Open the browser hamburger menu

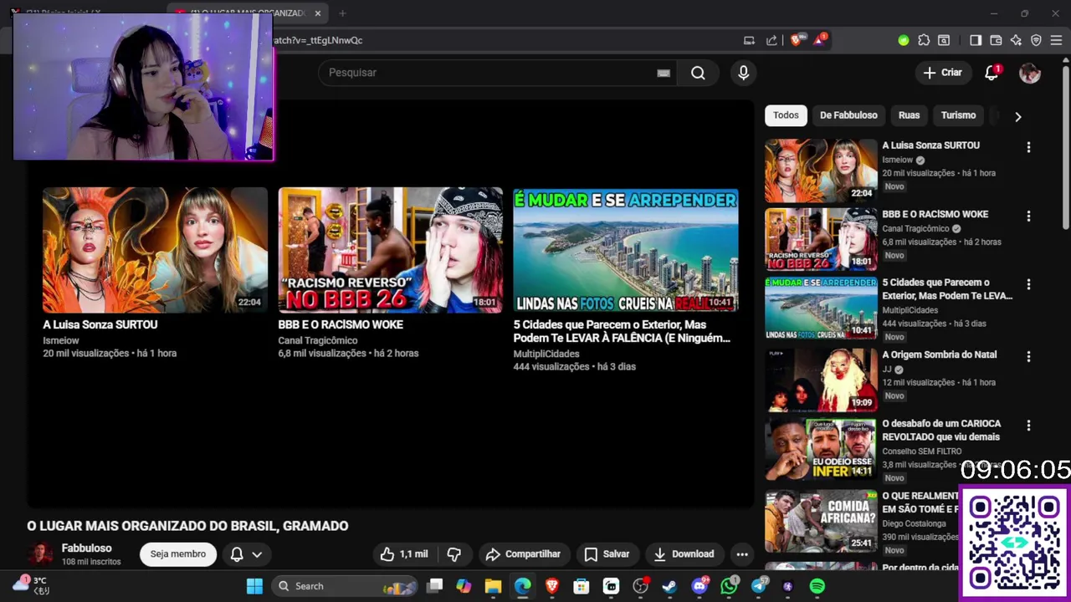pos(1056,40)
